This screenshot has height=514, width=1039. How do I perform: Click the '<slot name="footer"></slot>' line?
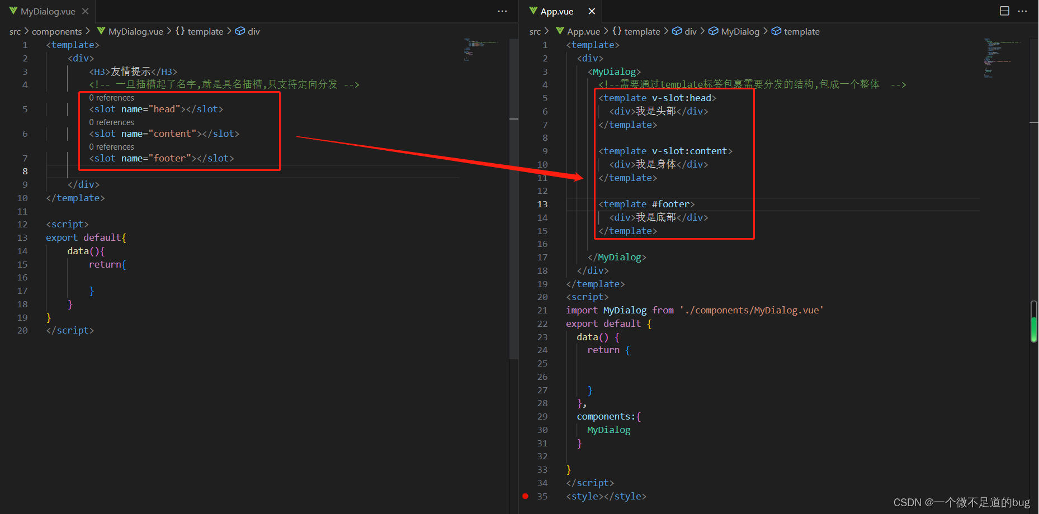162,159
